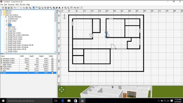
Task: Click the Save home toolbar icon
Action: (9, 8)
